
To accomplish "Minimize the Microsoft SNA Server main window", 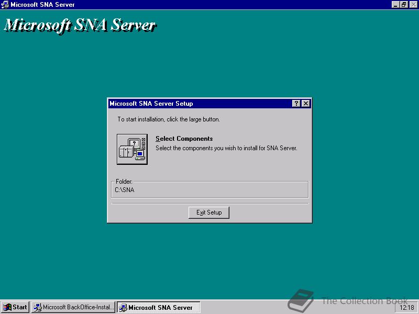I will [395, 5].
